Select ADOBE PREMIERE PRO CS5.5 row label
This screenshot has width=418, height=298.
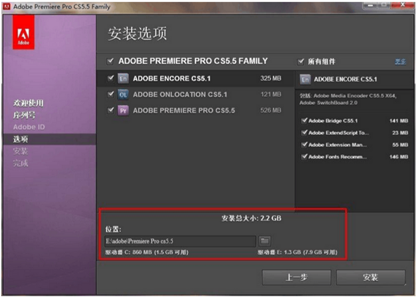coord(184,111)
